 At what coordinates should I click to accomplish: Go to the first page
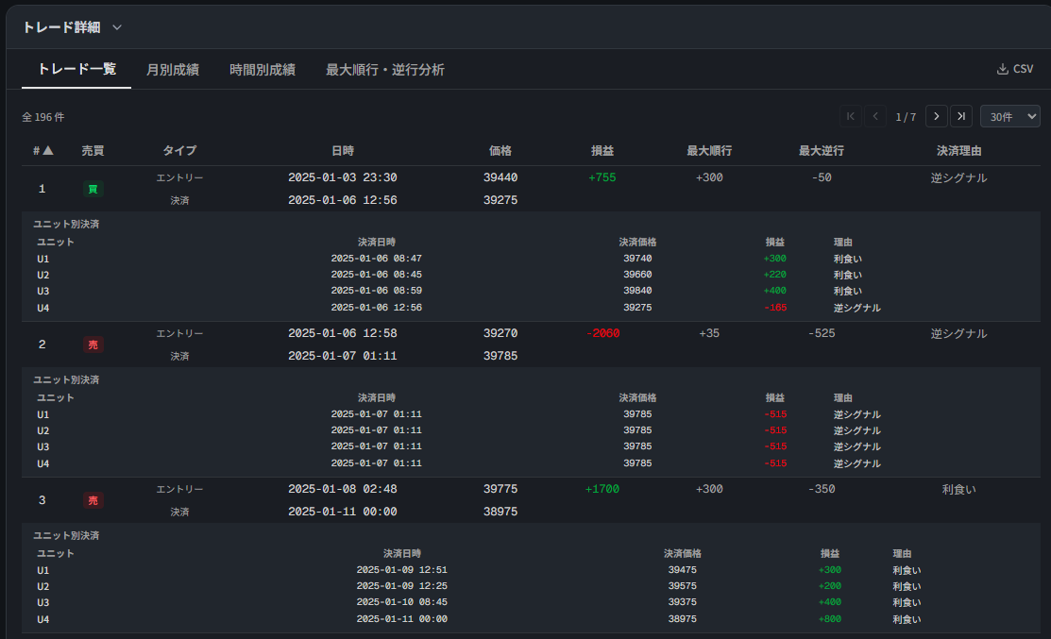(x=851, y=116)
